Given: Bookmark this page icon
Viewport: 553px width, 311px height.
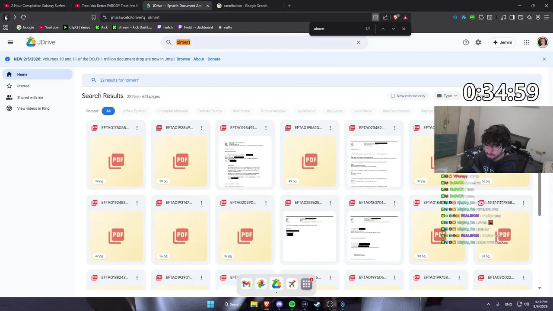Looking at the screenshot, I should (93, 17).
